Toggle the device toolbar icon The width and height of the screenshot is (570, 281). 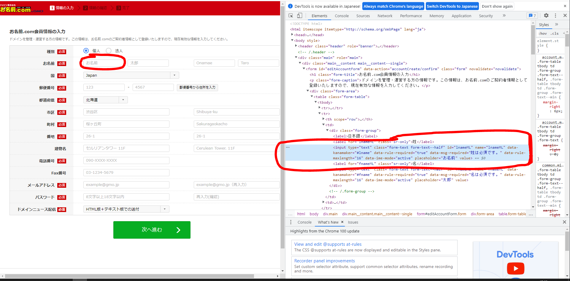[300, 16]
